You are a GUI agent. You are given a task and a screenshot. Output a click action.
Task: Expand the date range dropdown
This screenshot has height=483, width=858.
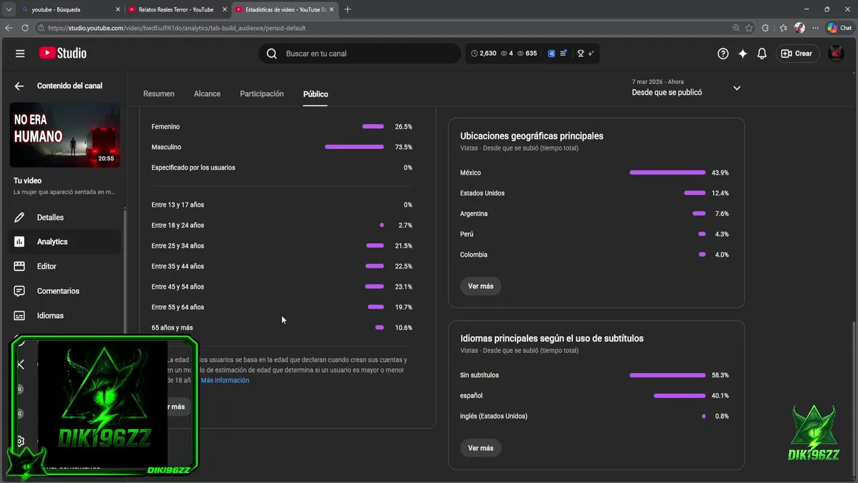[x=737, y=88]
